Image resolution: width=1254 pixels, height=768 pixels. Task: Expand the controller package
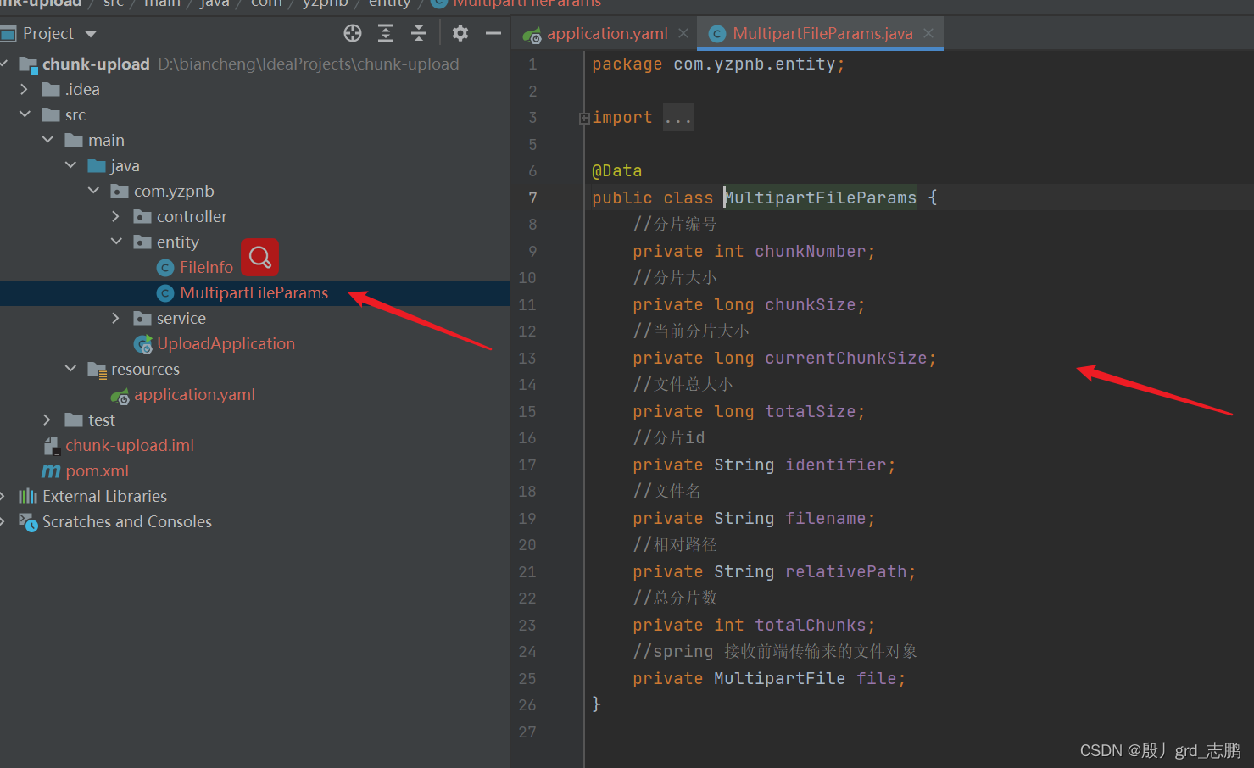point(115,216)
